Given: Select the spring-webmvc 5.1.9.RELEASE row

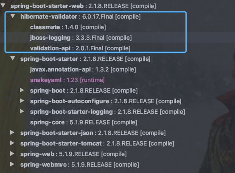Looking at the screenshot, I should pyautogui.click(x=80, y=165).
